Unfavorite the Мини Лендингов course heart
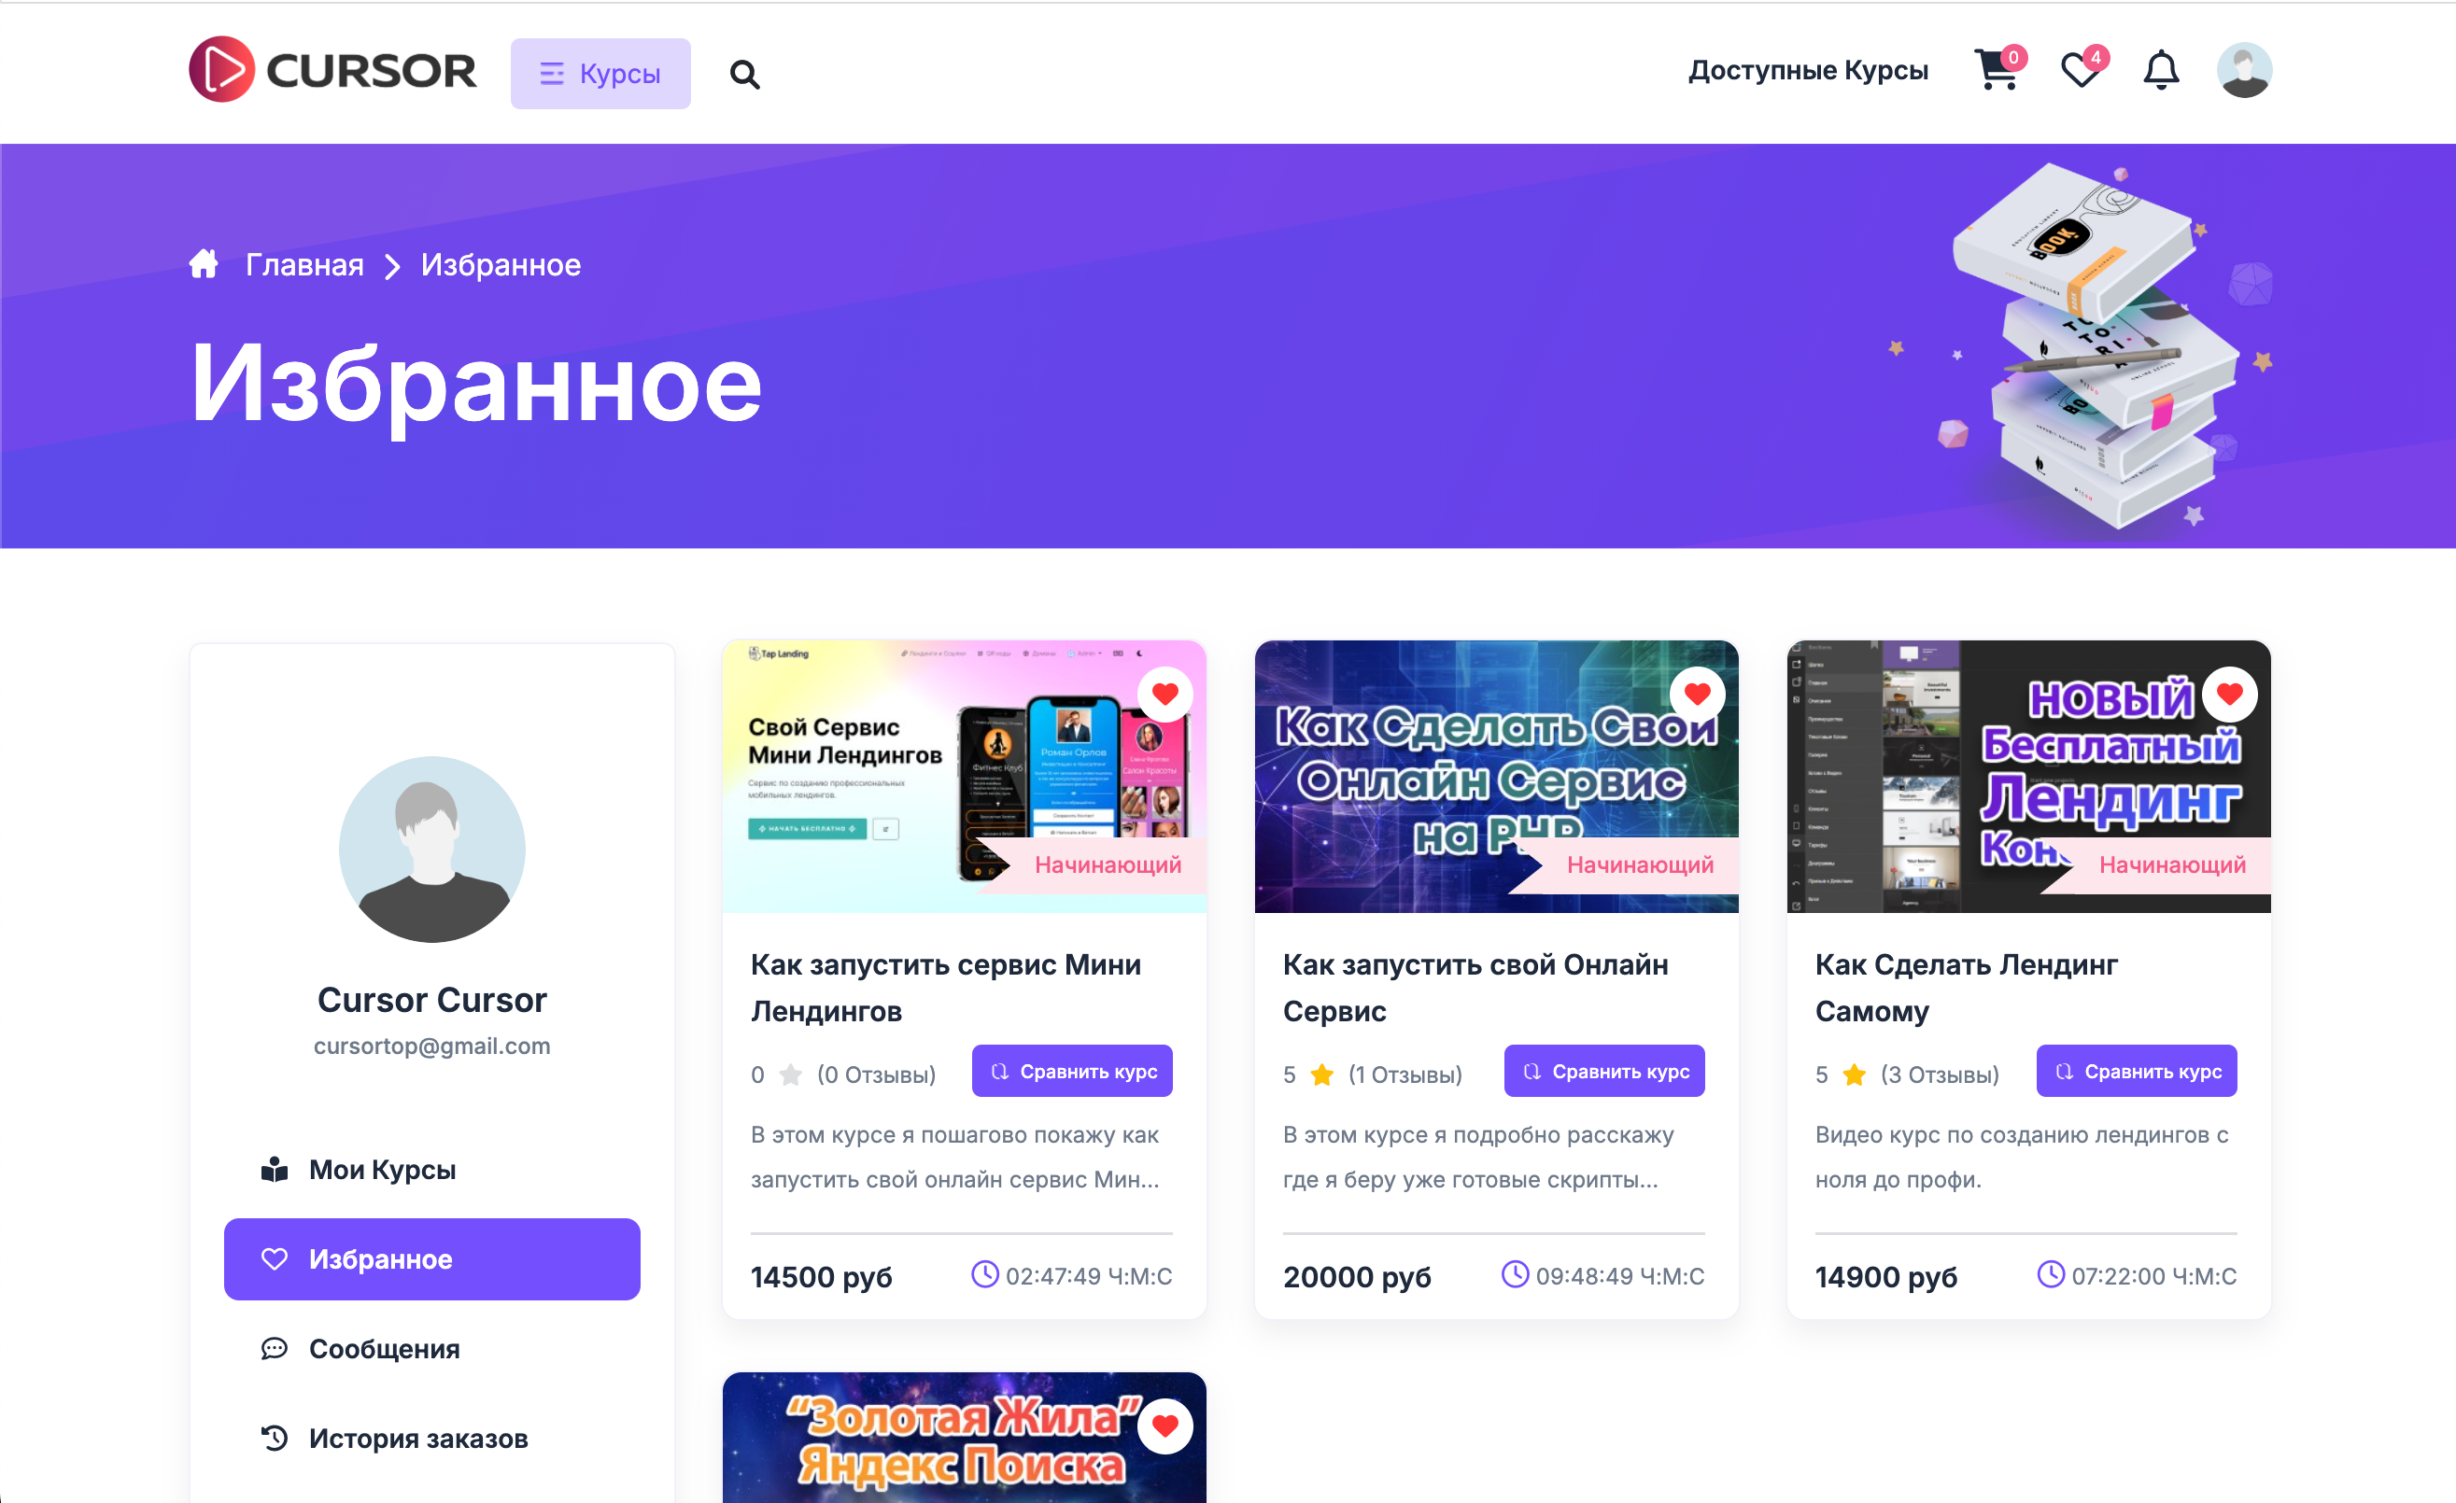Viewport: 2456px width, 1503px height. pyautogui.click(x=1165, y=694)
